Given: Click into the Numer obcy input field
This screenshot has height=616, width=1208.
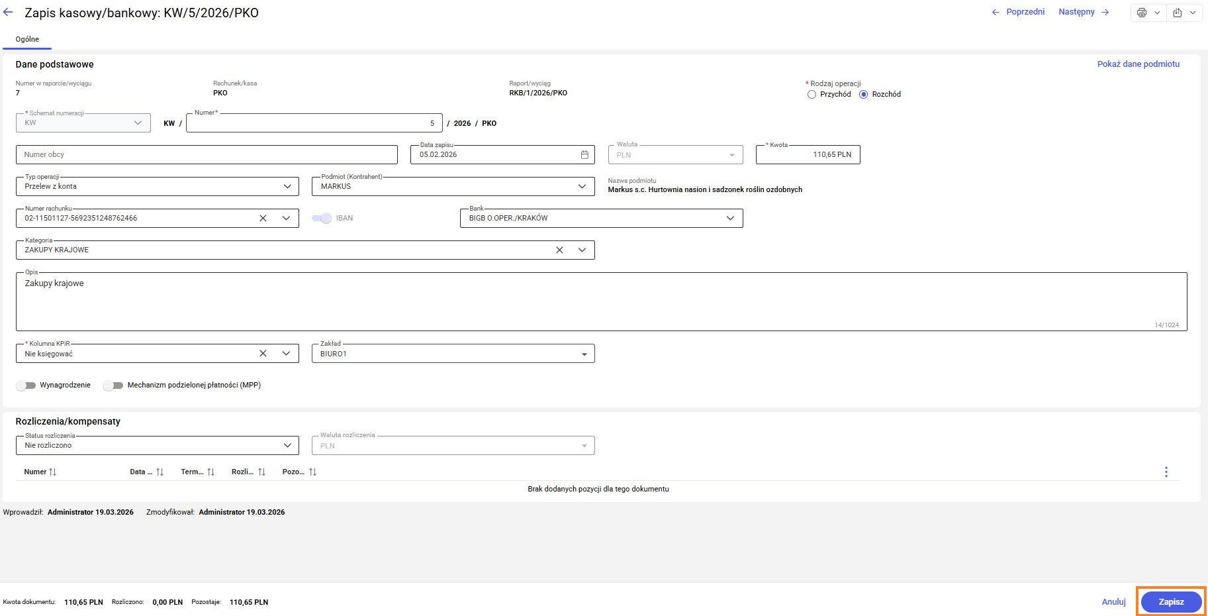Looking at the screenshot, I should click(207, 155).
